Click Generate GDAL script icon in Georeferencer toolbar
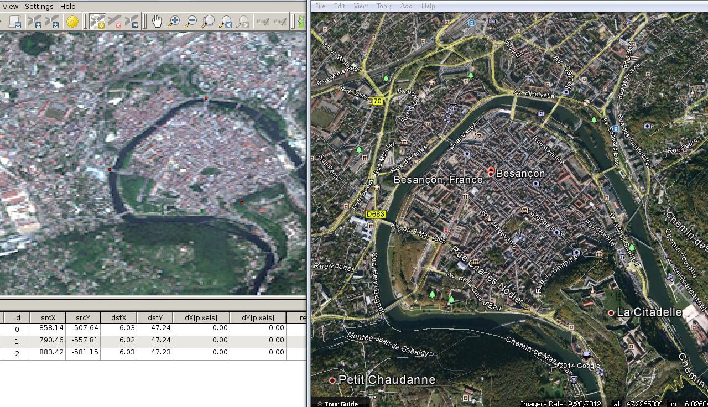 click(x=16, y=22)
